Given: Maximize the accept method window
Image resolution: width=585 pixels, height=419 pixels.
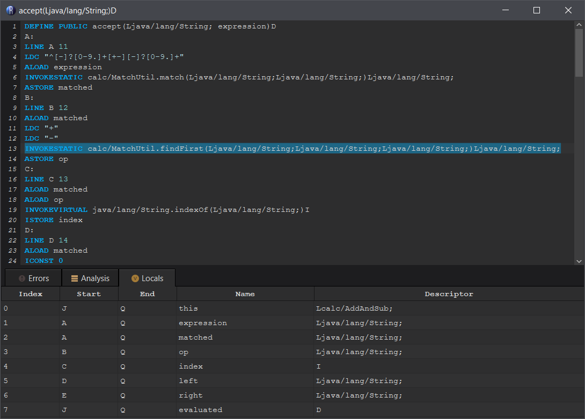Looking at the screenshot, I should coord(537,10).
